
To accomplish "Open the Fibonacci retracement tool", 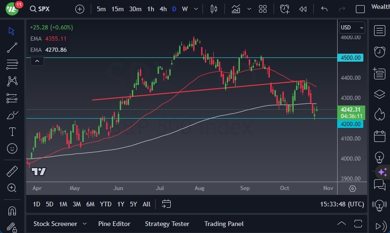I will click(13, 64).
